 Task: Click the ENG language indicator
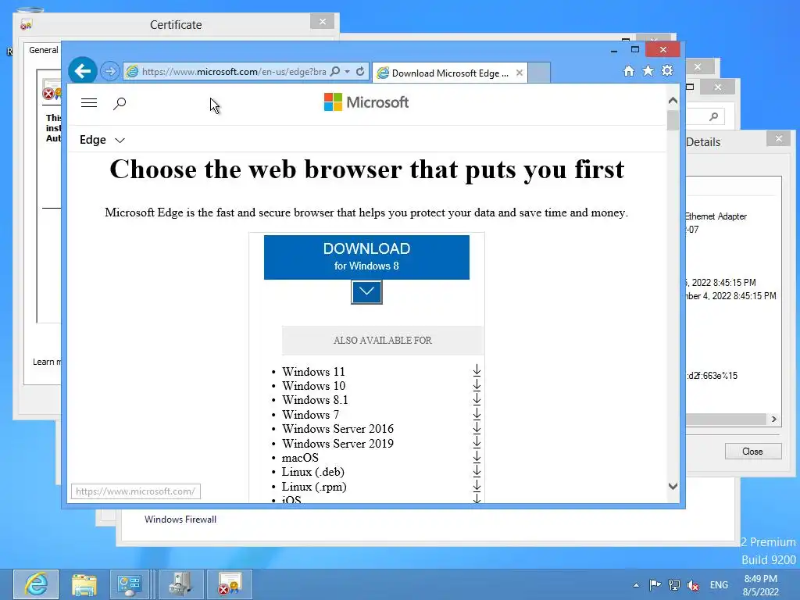click(x=719, y=585)
